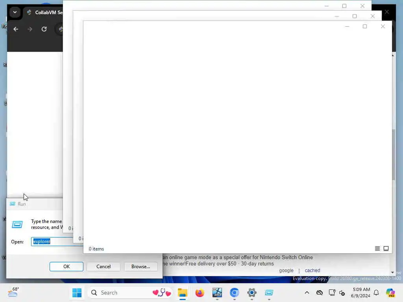The width and height of the screenshot is (403, 302).
Task: Open the Chromium browser taskbar icon
Action: coord(235,293)
